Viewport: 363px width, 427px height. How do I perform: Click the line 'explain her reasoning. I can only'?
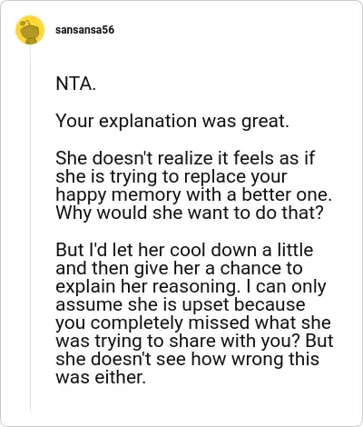pos(191,286)
